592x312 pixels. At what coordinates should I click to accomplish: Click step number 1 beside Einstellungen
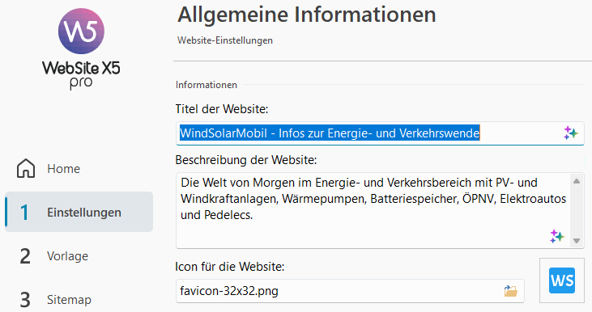(24, 212)
